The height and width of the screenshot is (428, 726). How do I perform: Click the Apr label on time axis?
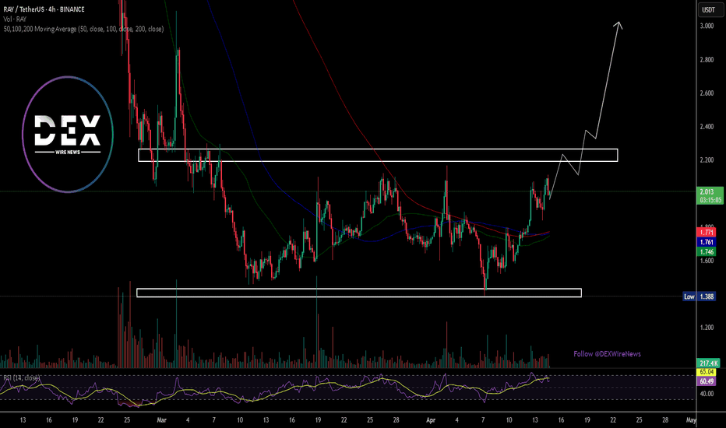[x=431, y=420]
